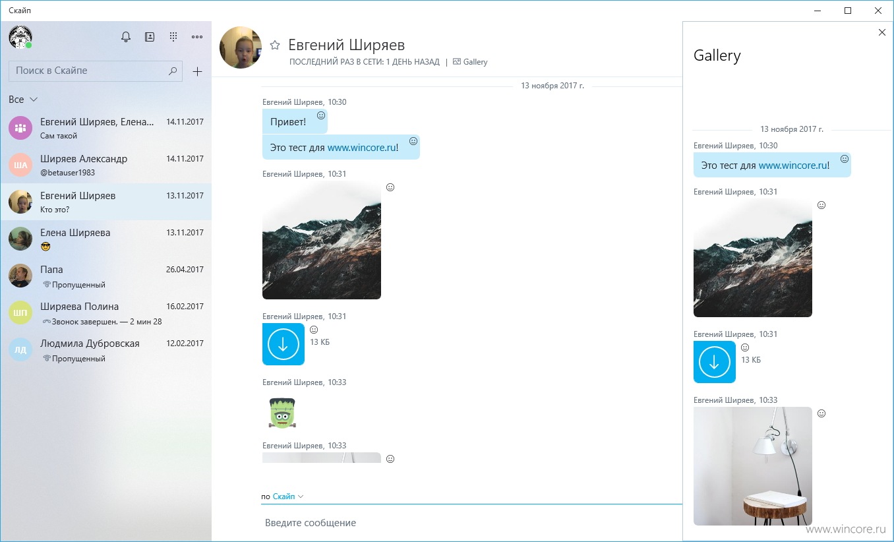Add Евгений Ширяев to favorites with star
Image resolution: width=894 pixels, height=542 pixels.
275,45
